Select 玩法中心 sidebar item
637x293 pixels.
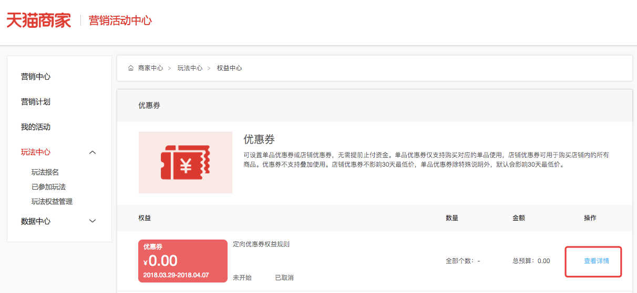tap(36, 152)
